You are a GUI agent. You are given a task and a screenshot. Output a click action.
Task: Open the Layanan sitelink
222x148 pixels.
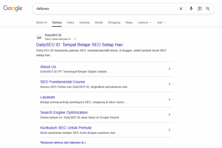(x=48, y=97)
